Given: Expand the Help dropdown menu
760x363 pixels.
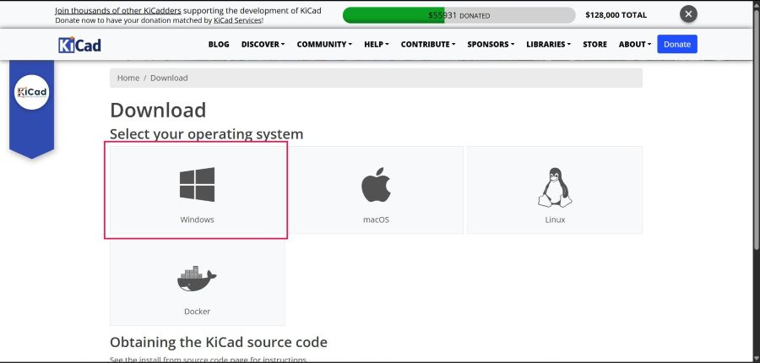Looking at the screenshot, I should click(376, 44).
